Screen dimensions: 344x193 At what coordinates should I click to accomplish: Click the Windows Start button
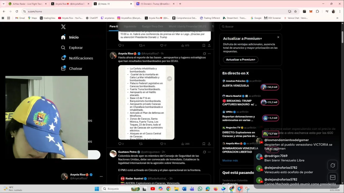tap(97, 189)
